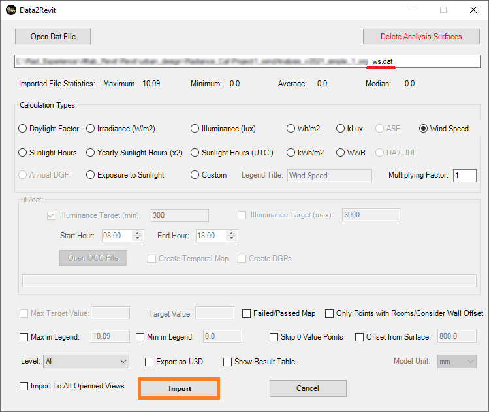The width and height of the screenshot is (489, 412).
Task: Click the dat file path field
Action: (247, 61)
